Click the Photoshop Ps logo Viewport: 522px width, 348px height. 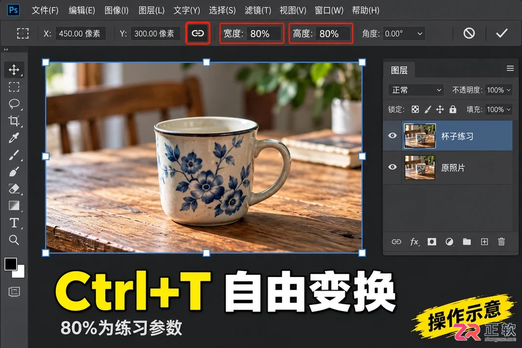tap(13, 10)
